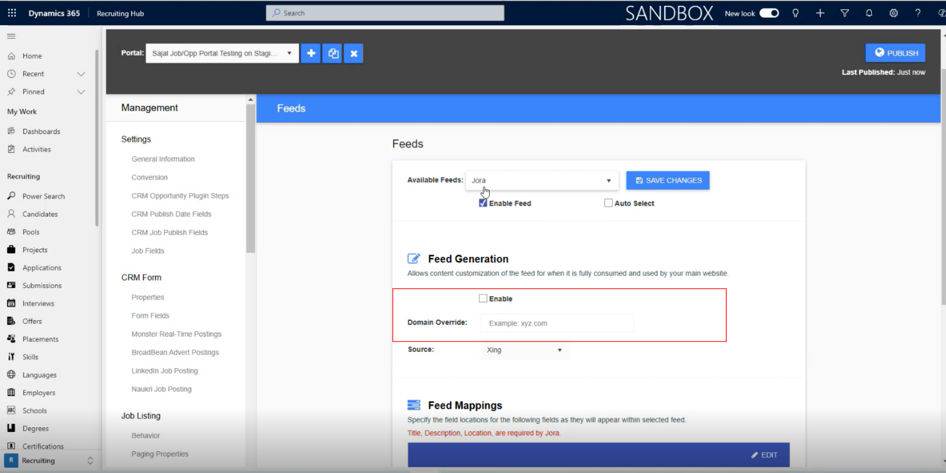Open Properties under CRM Form

(x=148, y=298)
